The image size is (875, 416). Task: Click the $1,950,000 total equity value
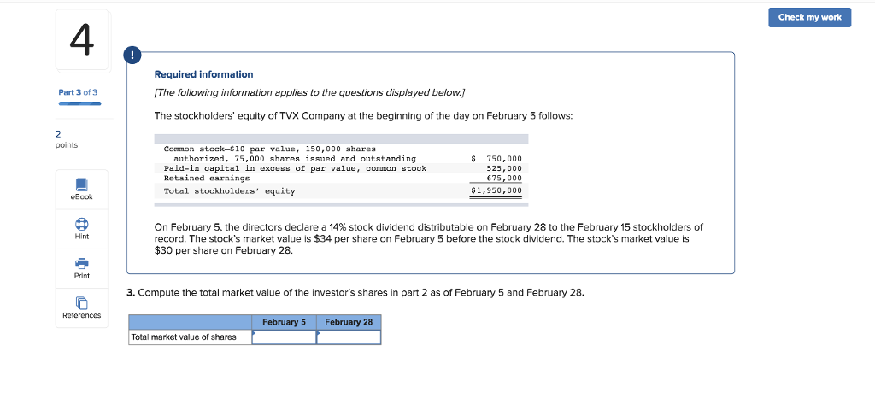click(x=496, y=191)
